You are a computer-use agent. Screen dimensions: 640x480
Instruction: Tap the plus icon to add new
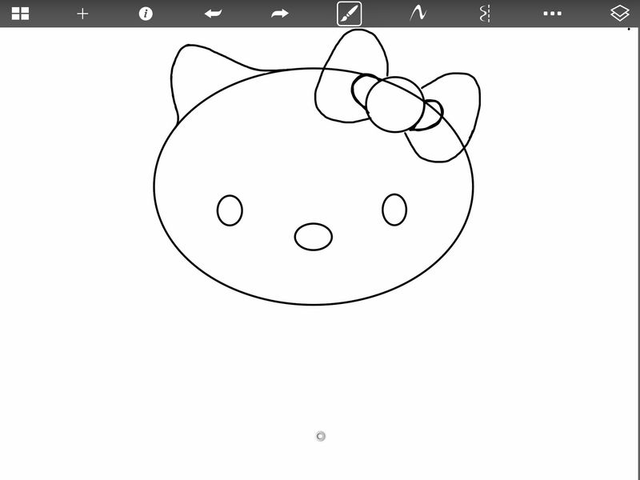(x=82, y=14)
